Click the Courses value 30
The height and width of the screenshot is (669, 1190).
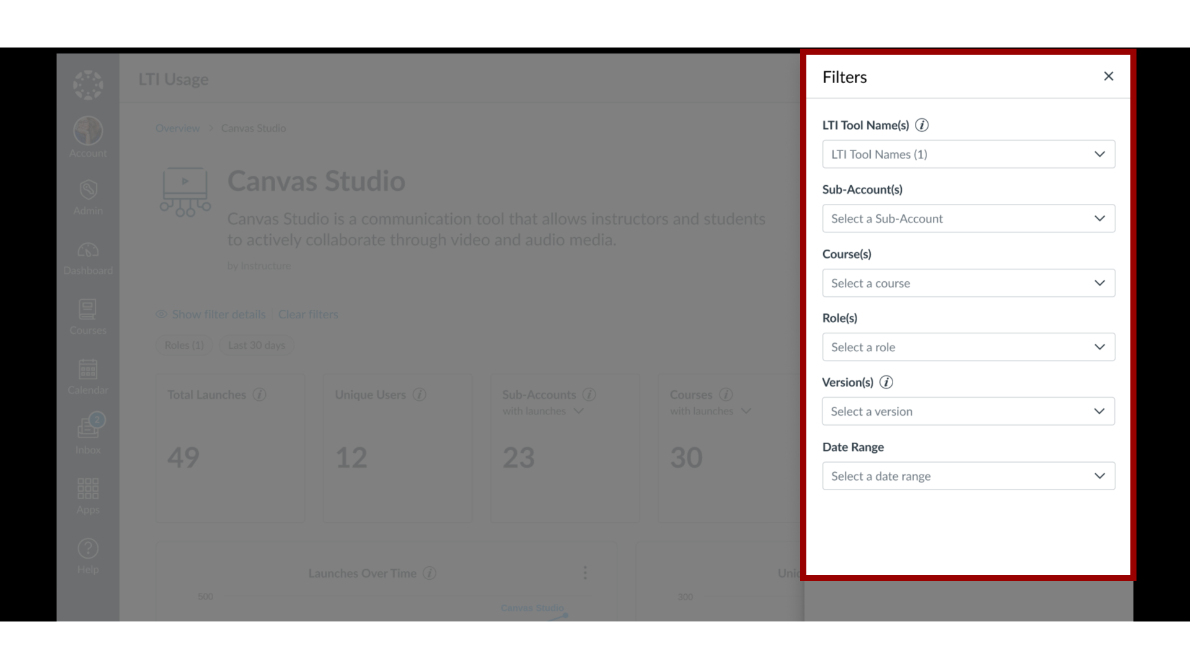click(x=686, y=458)
